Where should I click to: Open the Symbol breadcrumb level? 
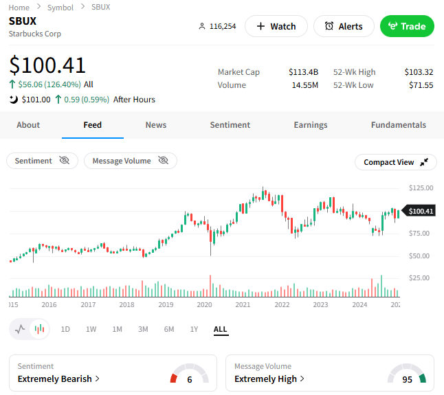tap(60, 7)
